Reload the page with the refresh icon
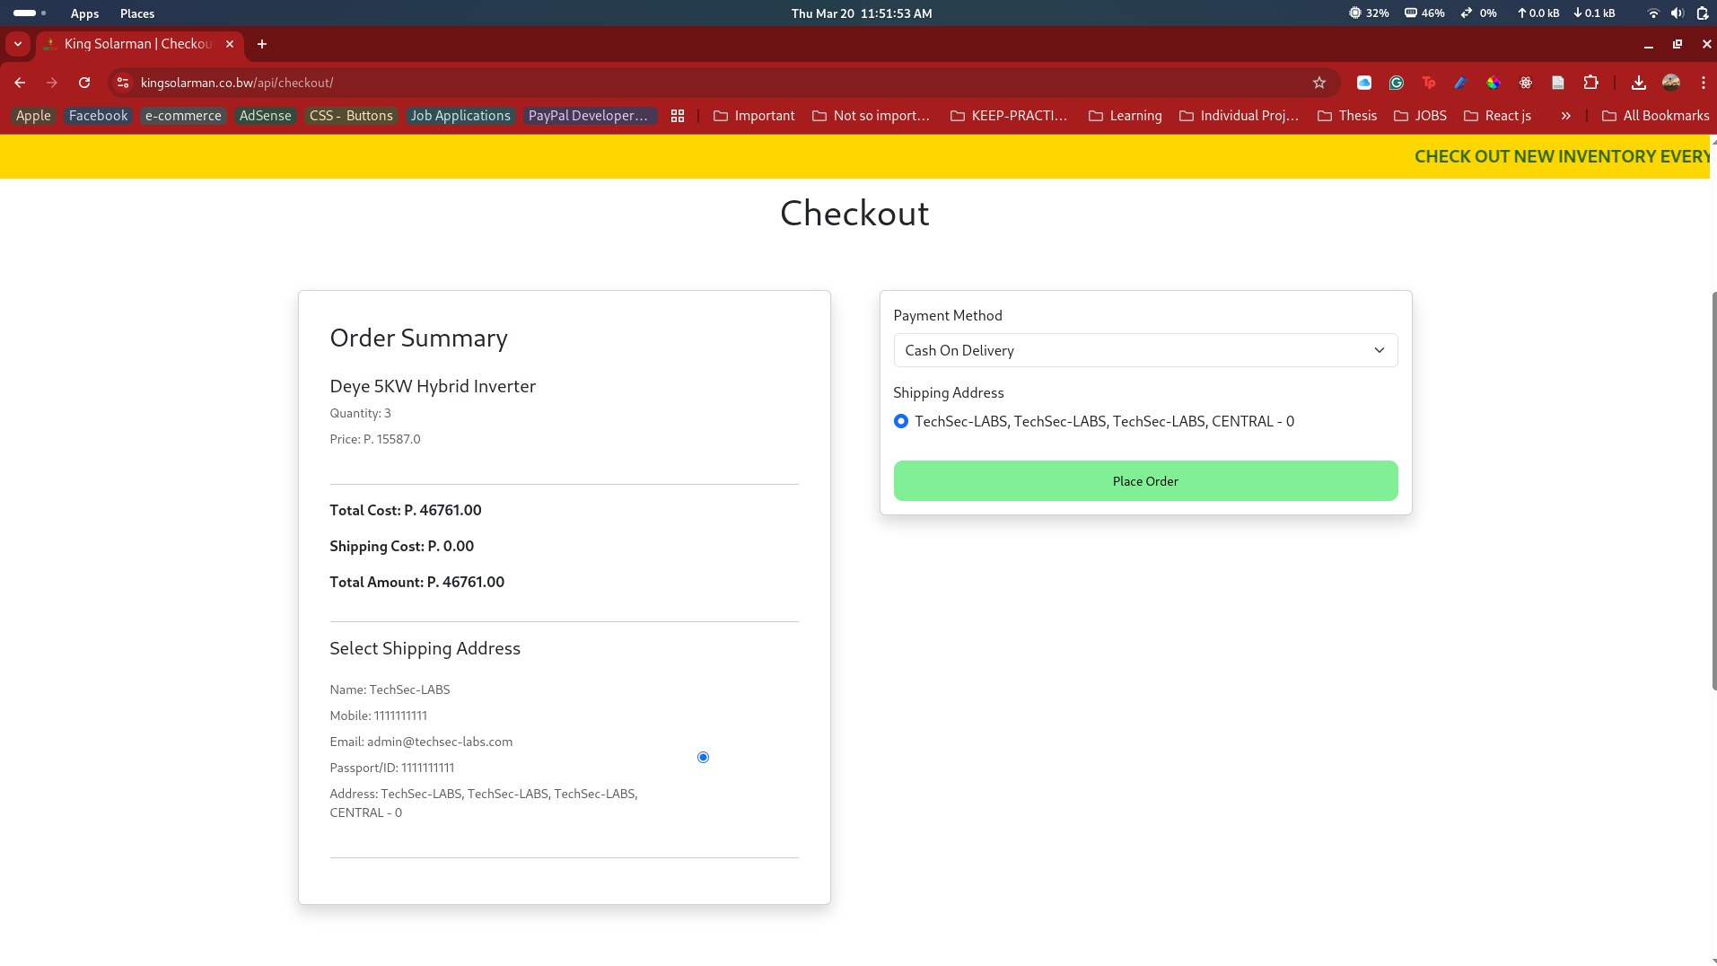This screenshot has width=1717, height=966. (84, 83)
